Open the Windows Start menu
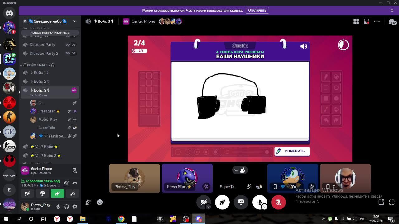 (6, 219)
